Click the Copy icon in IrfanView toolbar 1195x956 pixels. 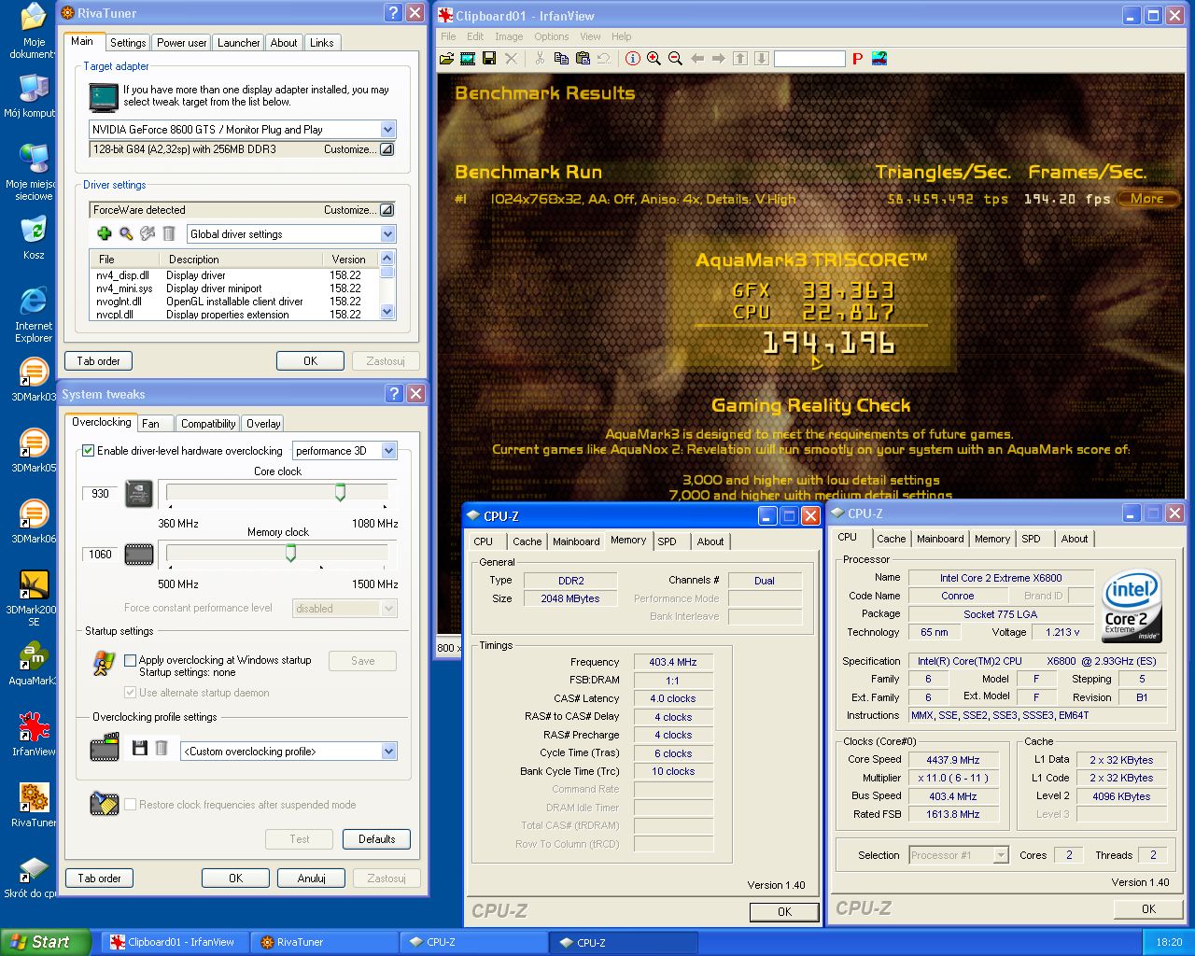click(x=561, y=59)
